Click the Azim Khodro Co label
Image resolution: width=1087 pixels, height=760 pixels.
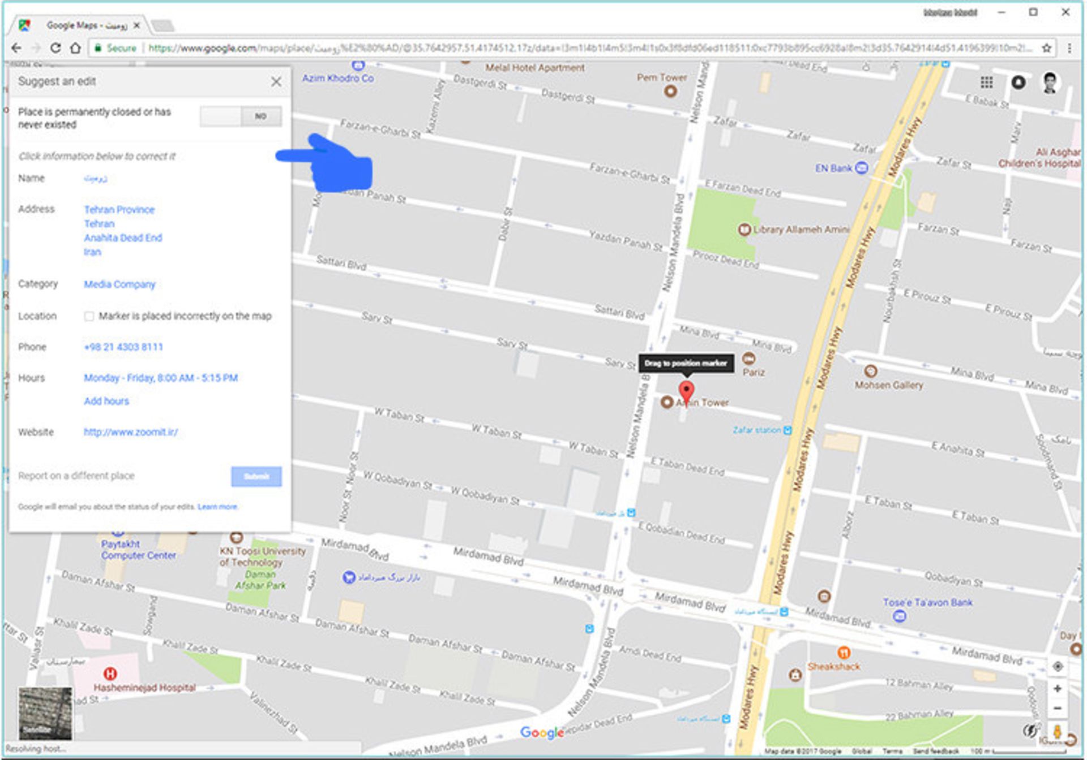pos(338,78)
